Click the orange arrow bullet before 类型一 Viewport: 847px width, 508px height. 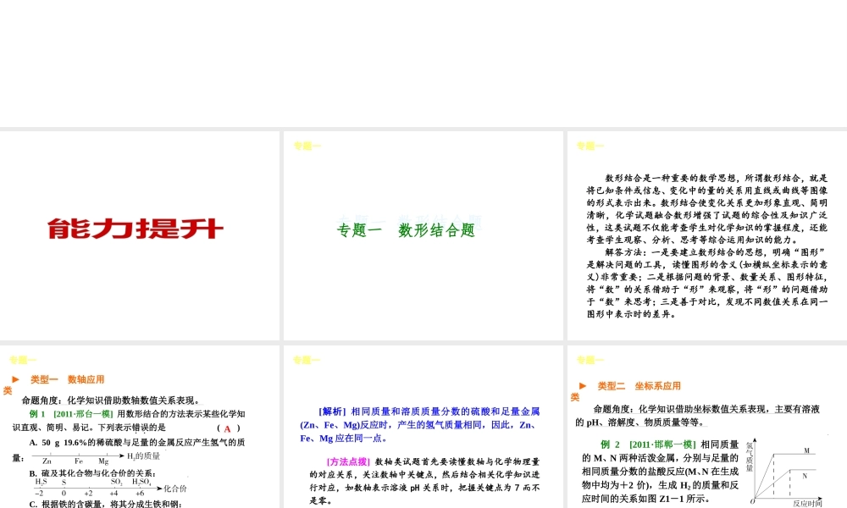[x=15, y=379]
